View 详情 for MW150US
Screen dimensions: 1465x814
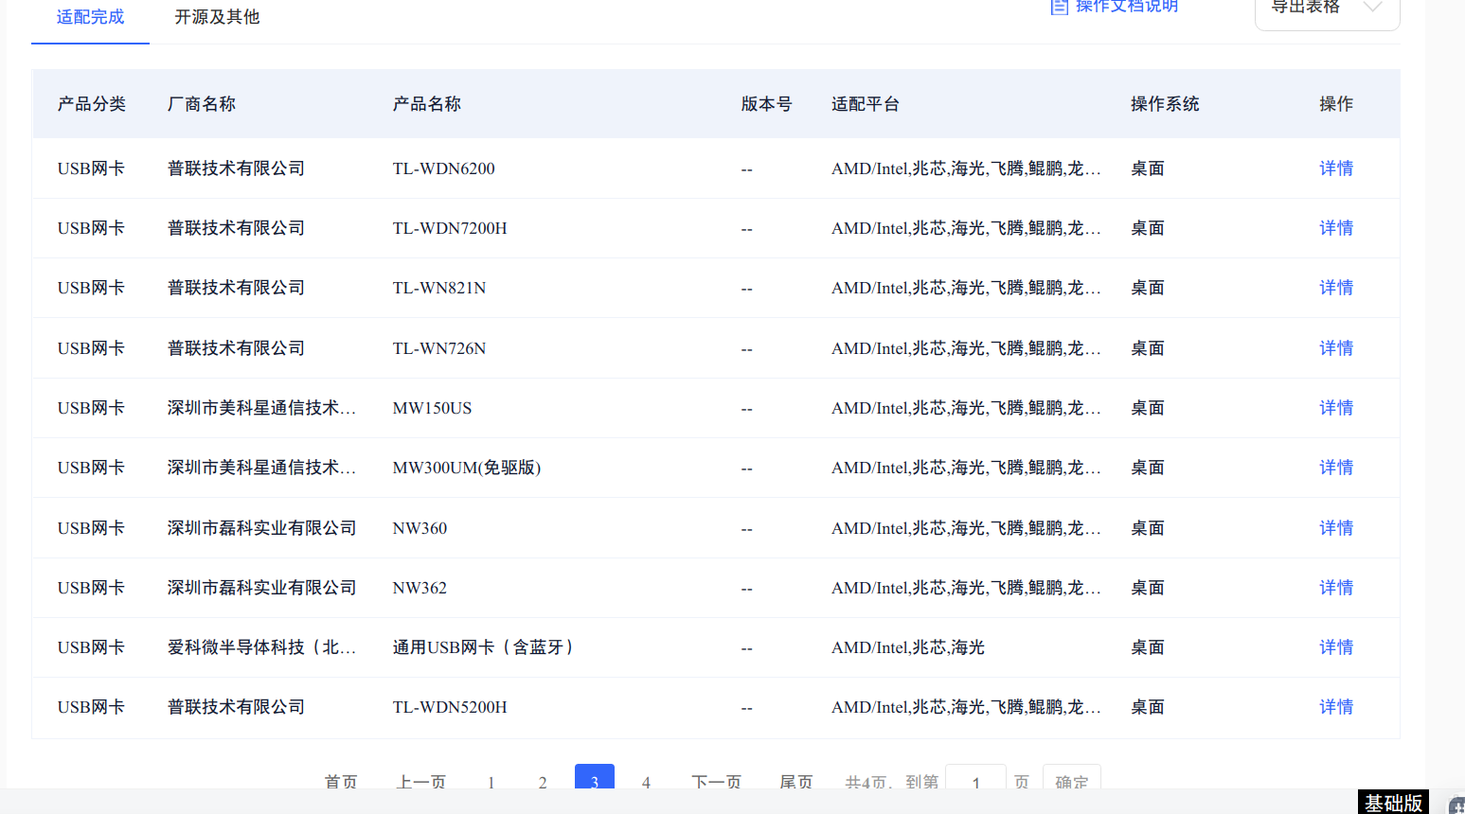coord(1336,408)
